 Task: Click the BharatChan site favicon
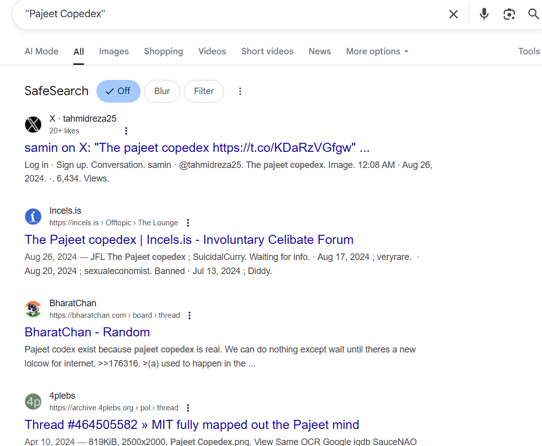[x=33, y=309]
